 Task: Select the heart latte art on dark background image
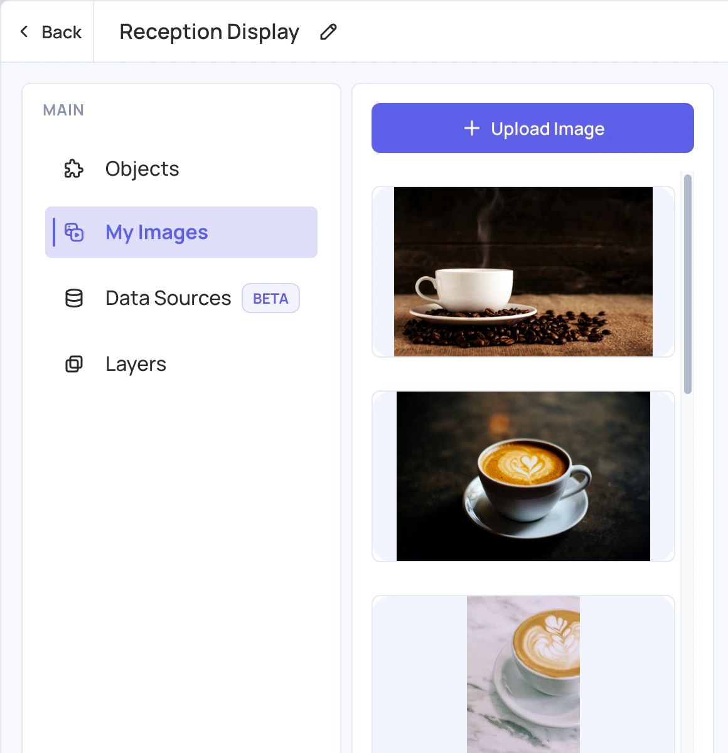pyautogui.click(x=523, y=476)
